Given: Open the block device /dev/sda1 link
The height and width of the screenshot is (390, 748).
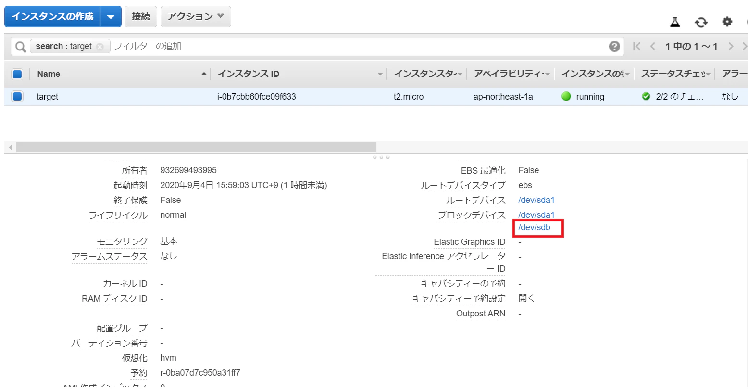Looking at the screenshot, I should point(536,215).
